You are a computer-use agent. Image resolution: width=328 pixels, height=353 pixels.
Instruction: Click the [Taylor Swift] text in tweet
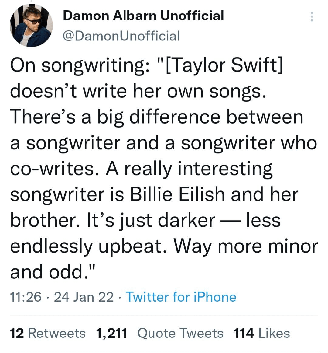(x=224, y=65)
